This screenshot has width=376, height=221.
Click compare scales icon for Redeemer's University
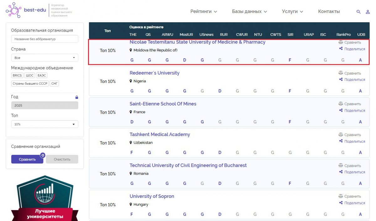pyautogui.click(x=341, y=73)
